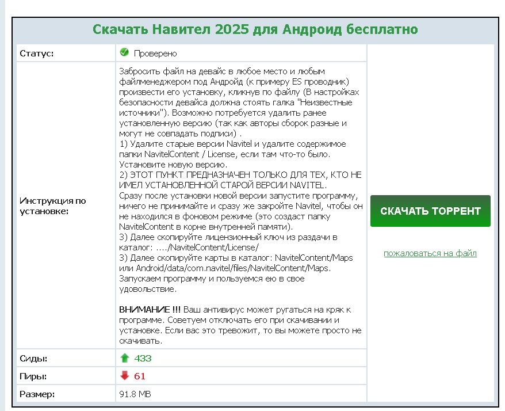The width and height of the screenshot is (505, 411).
Task: Click the red down arrow next to peers
Action: 124,376
